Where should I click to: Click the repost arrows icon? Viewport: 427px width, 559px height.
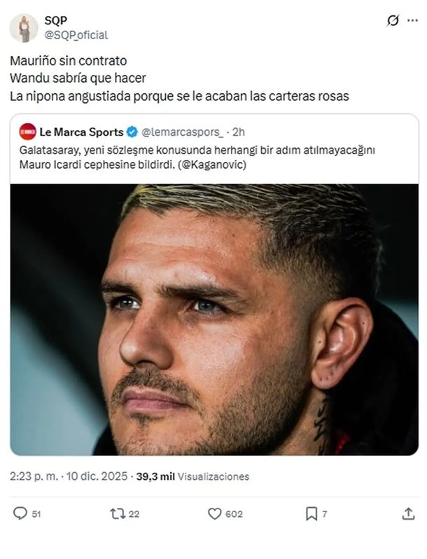point(118,513)
